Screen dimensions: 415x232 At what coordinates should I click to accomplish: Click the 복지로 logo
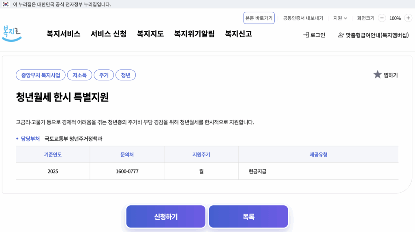pyautogui.click(x=12, y=33)
